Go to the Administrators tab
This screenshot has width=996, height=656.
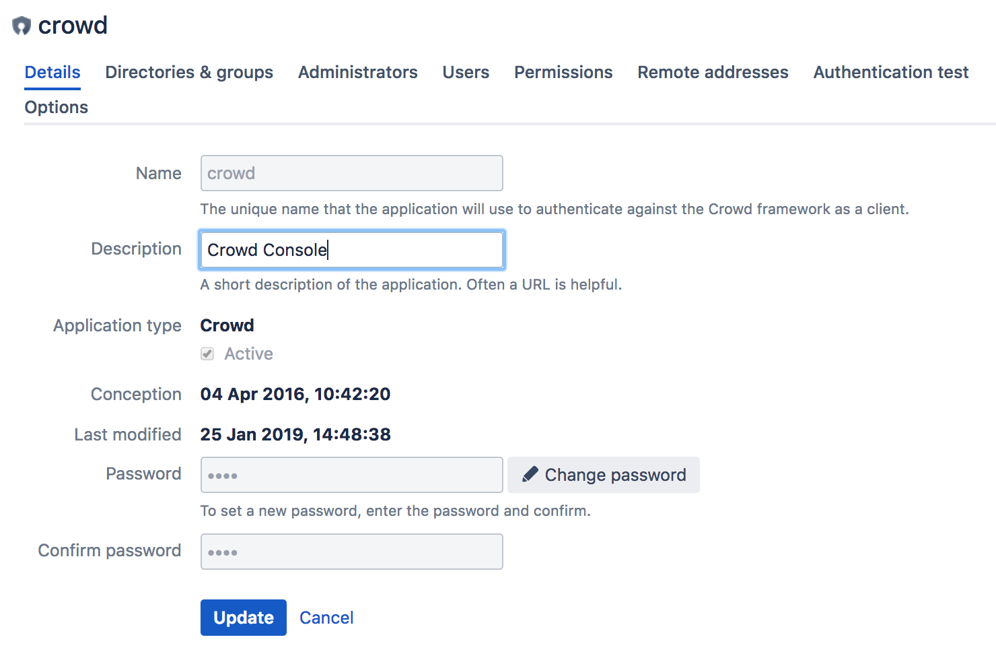(x=357, y=72)
